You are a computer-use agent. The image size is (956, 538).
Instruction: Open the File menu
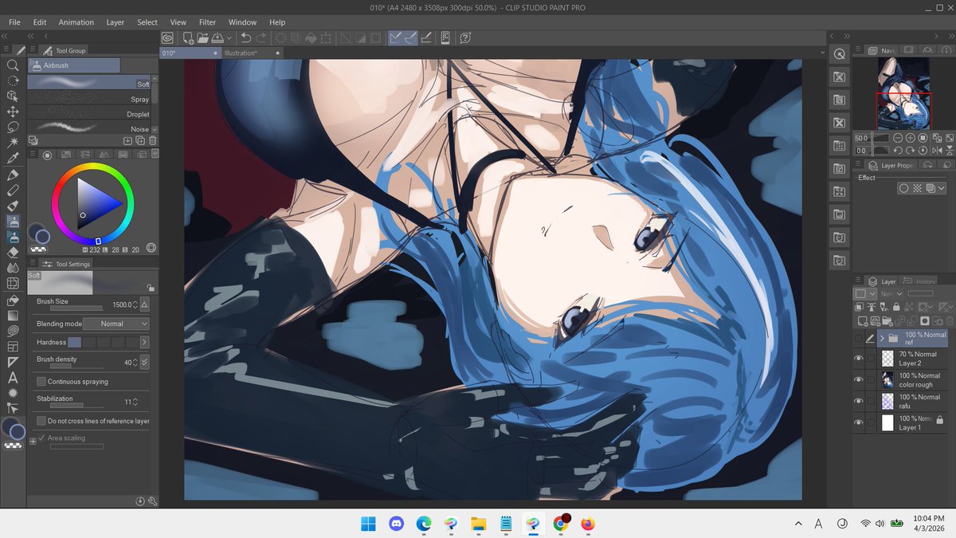[14, 22]
